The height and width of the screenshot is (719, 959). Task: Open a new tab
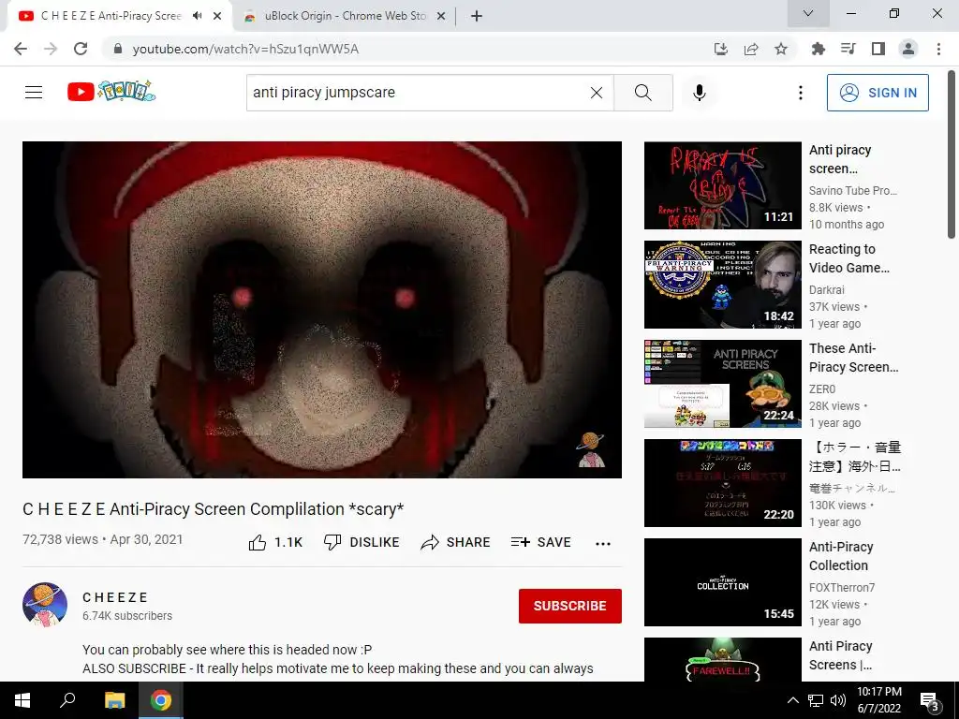coord(477,16)
